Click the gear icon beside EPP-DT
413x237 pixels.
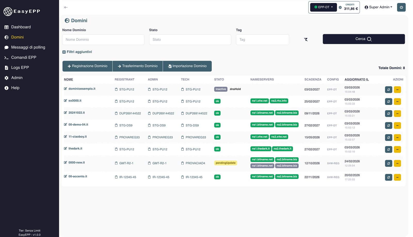click(340, 7)
